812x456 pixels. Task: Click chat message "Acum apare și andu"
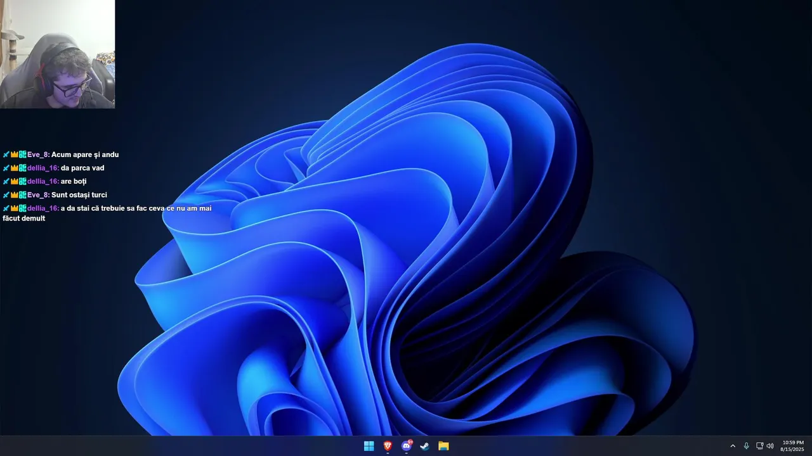pos(85,155)
